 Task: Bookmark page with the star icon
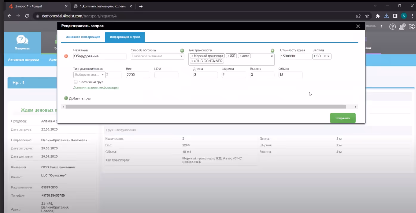pyautogui.click(x=367, y=16)
